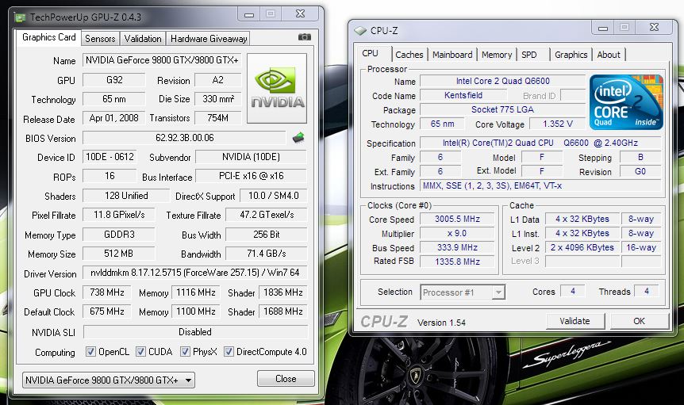Open the Memory tab in CPU-Z

click(497, 55)
